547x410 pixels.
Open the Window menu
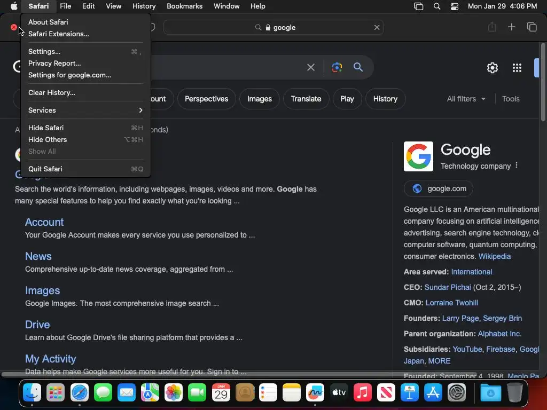(x=226, y=6)
